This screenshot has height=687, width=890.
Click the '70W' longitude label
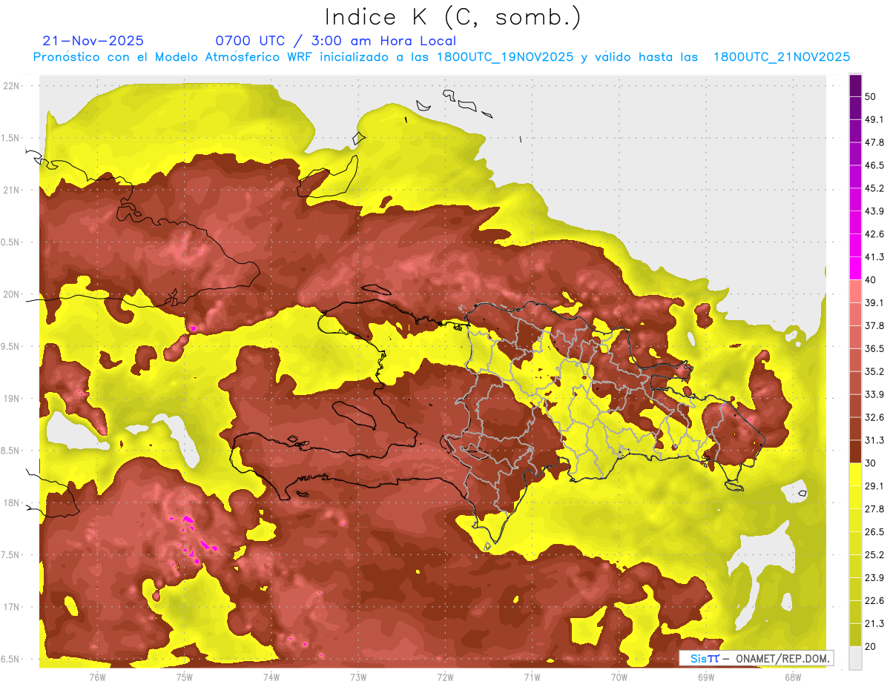pyautogui.click(x=619, y=677)
